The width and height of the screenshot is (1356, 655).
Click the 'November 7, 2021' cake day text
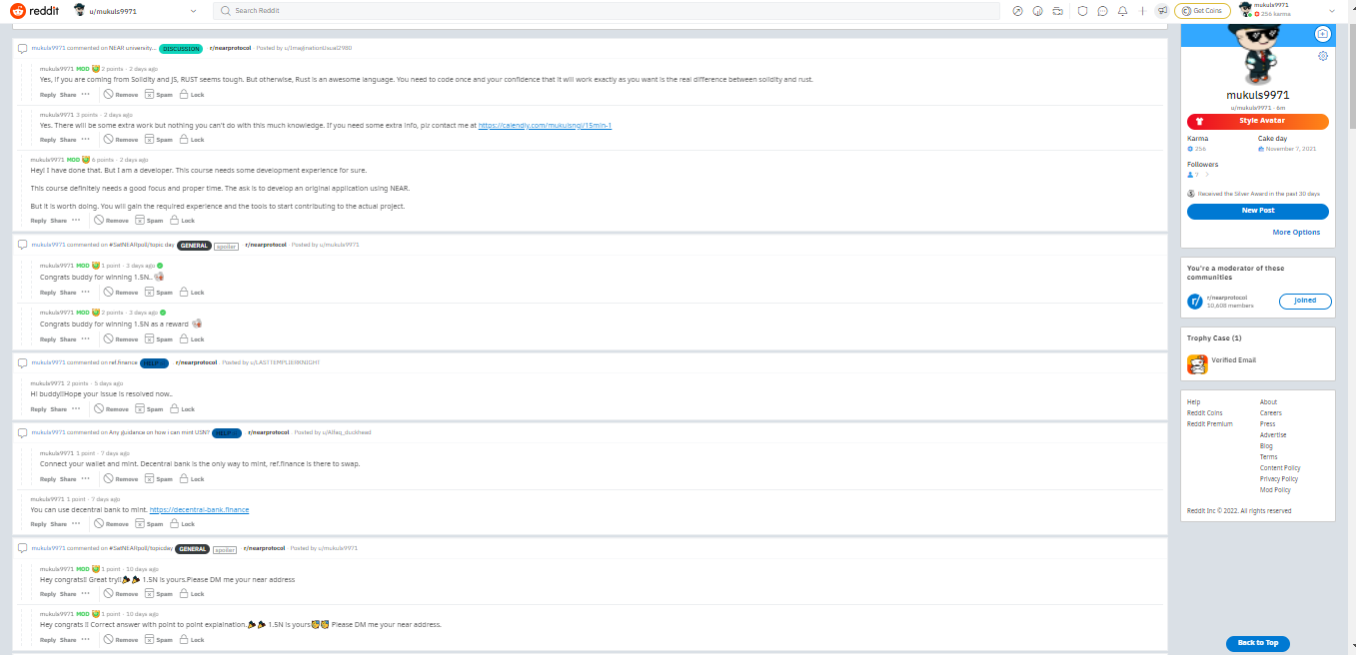(1290, 149)
